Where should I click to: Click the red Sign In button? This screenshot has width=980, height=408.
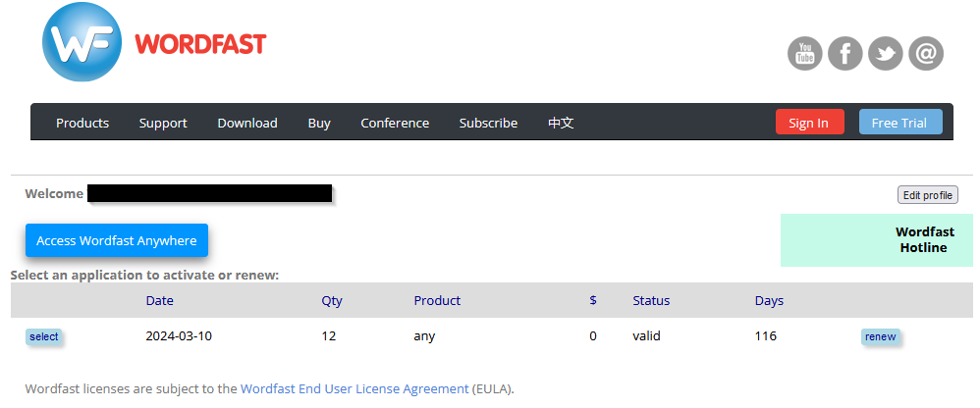coord(809,123)
